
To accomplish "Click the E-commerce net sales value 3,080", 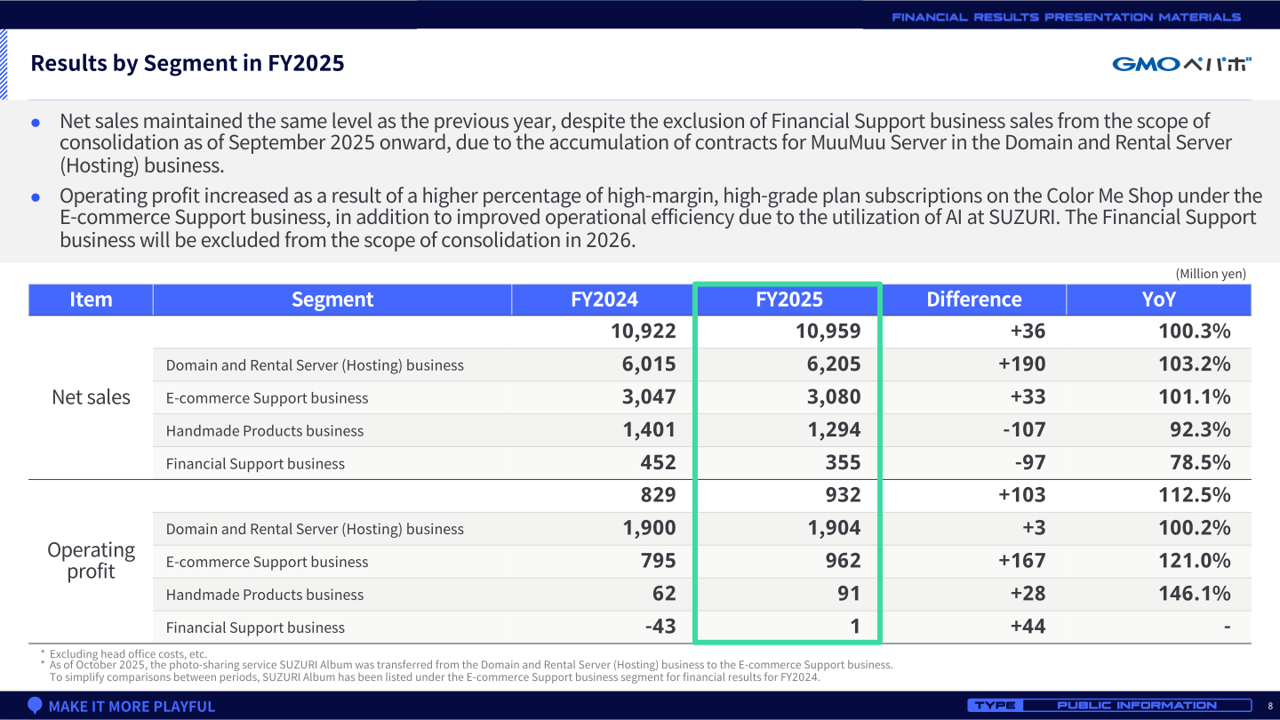I will click(x=834, y=397).
